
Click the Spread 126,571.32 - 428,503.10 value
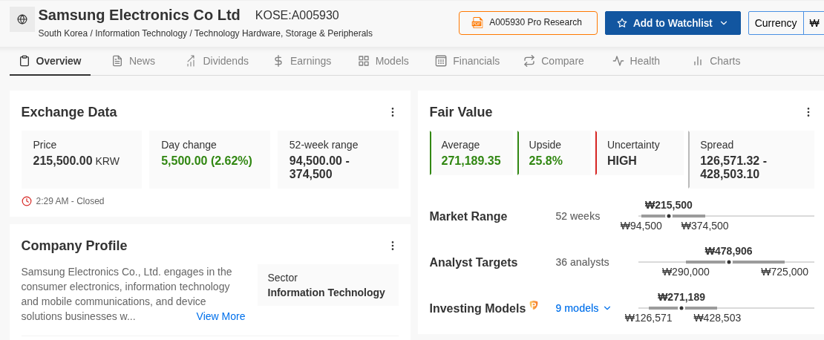point(733,167)
